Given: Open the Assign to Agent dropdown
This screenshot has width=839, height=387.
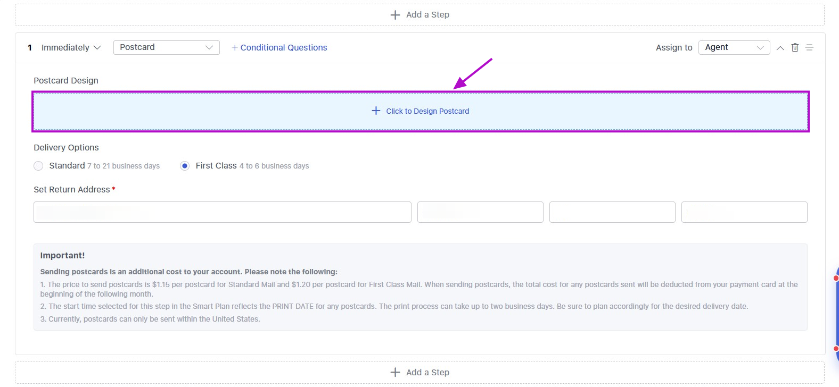Looking at the screenshot, I should (x=734, y=47).
